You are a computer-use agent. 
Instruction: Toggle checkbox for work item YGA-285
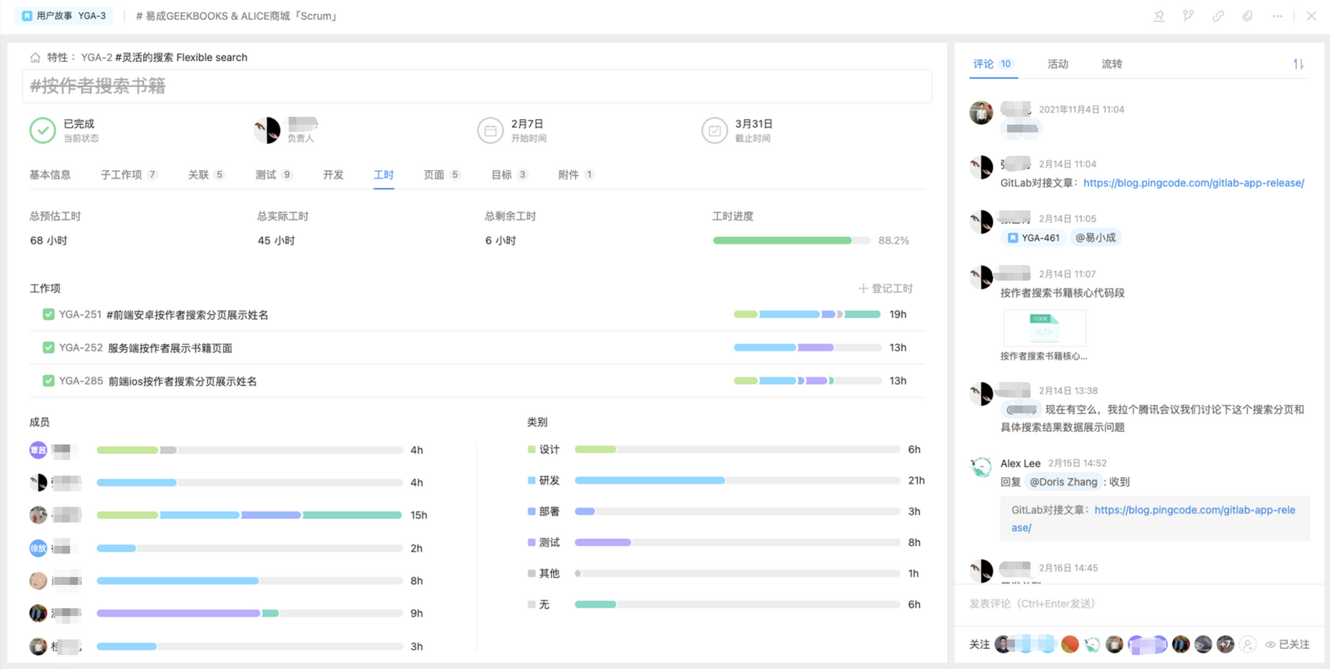click(x=49, y=381)
